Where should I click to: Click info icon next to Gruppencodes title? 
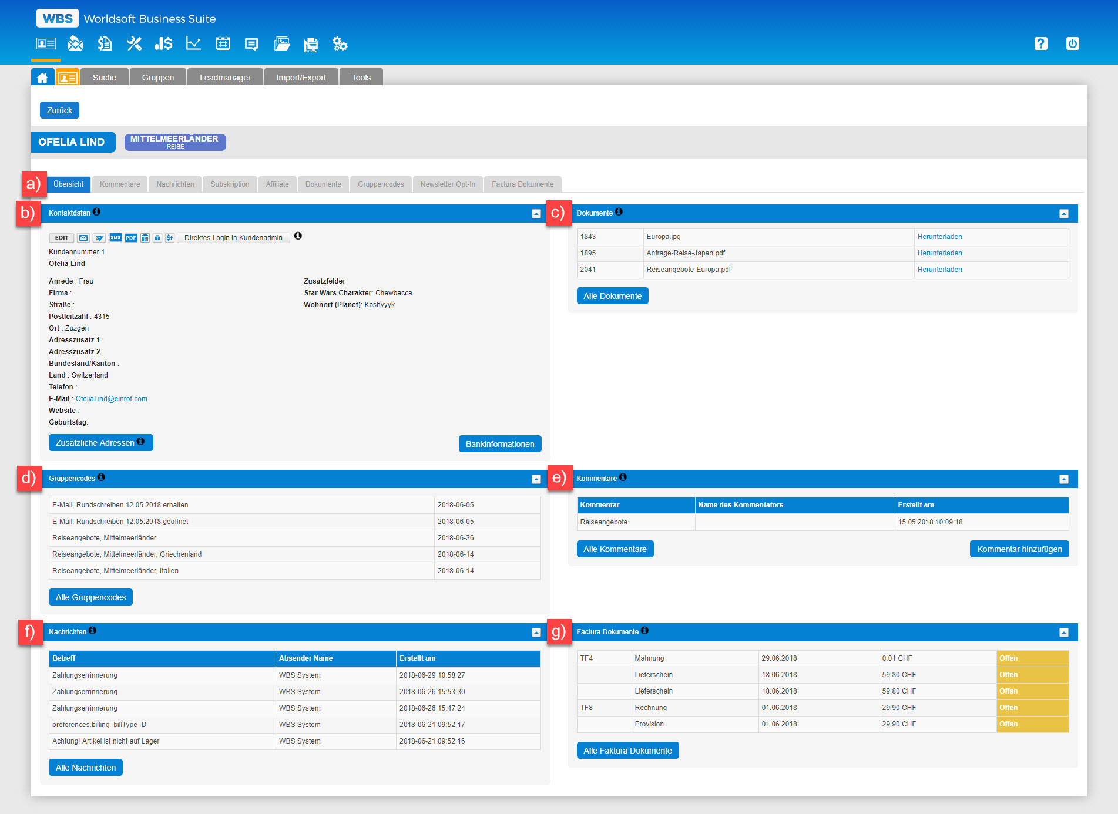(101, 477)
